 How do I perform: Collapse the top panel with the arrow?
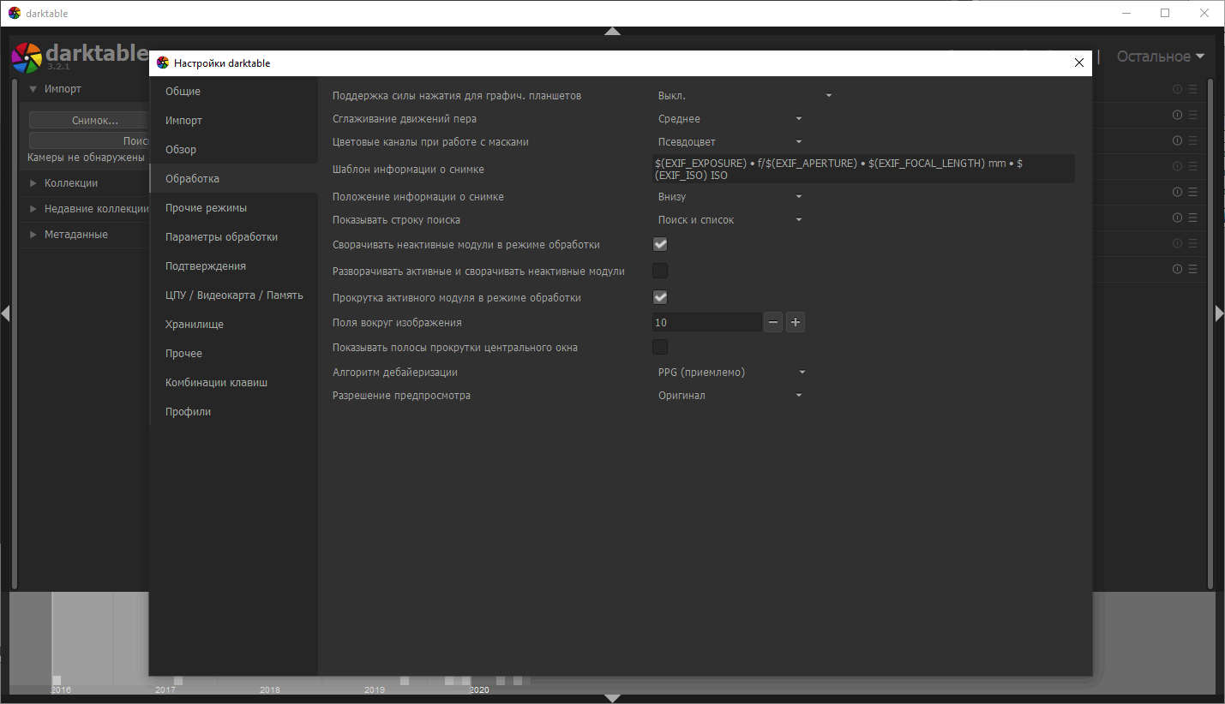[612, 31]
